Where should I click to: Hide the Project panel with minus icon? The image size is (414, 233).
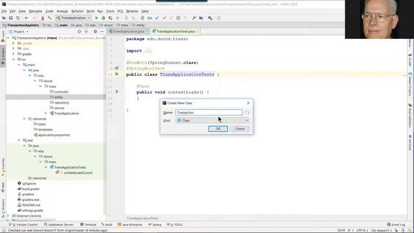[102, 32]
